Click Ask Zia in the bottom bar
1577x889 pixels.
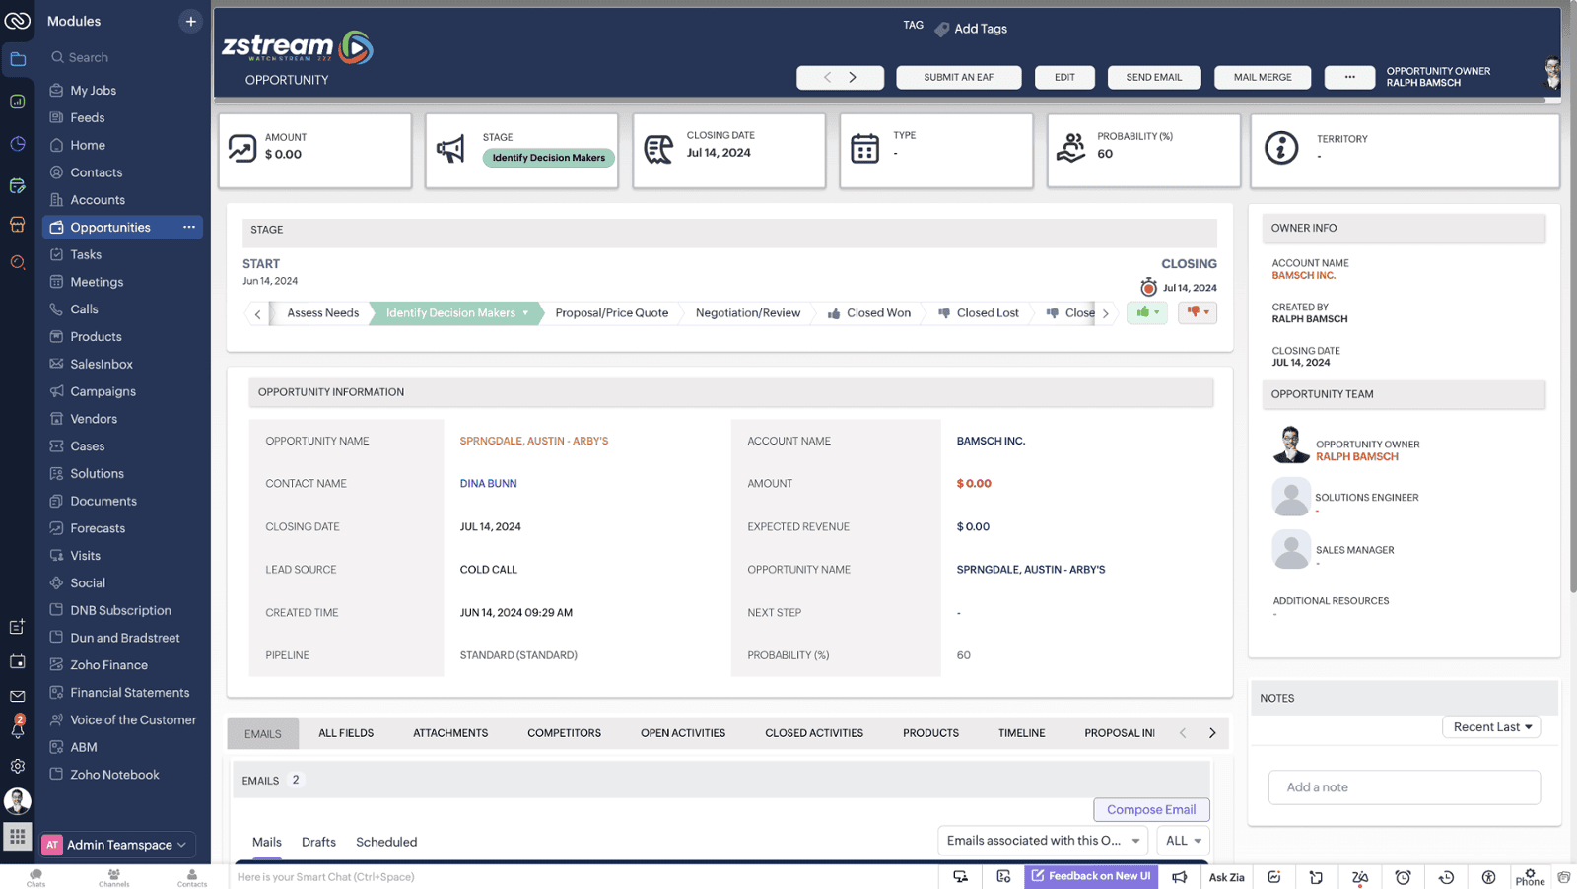1226,877
